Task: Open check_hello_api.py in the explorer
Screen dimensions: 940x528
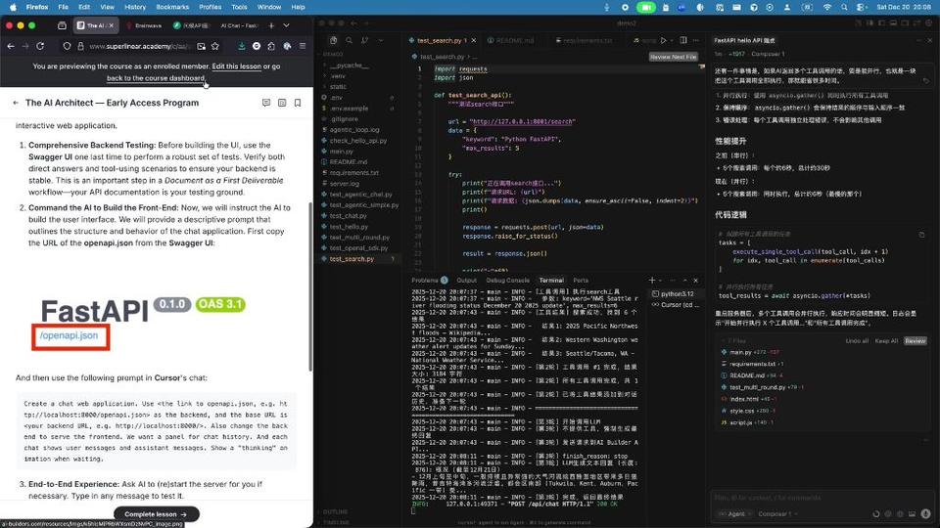Action: (358, 140)
